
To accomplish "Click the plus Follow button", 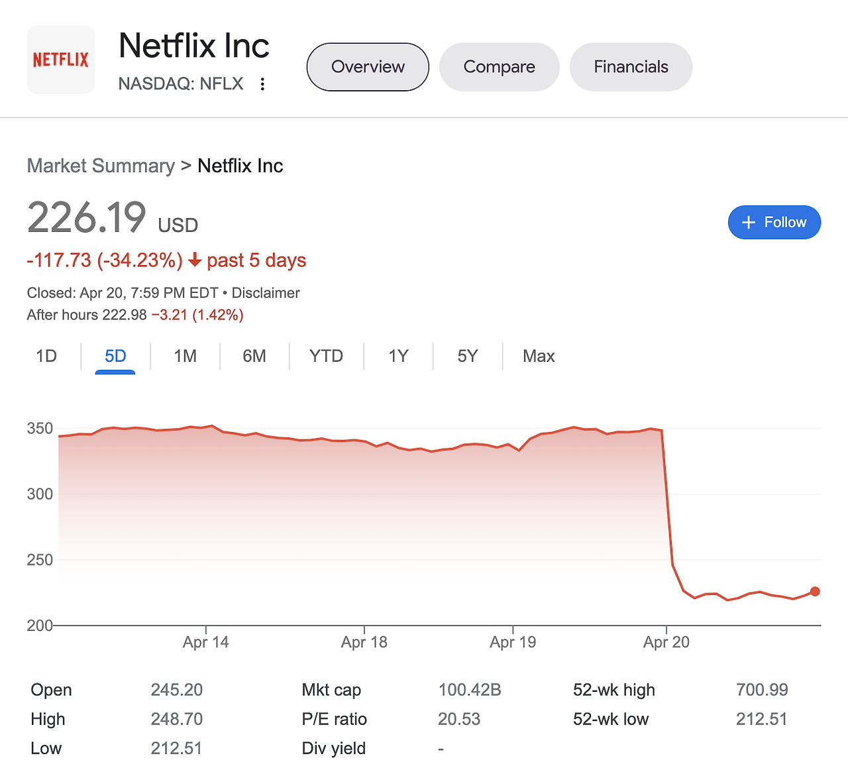I will [x=774, y=222].
